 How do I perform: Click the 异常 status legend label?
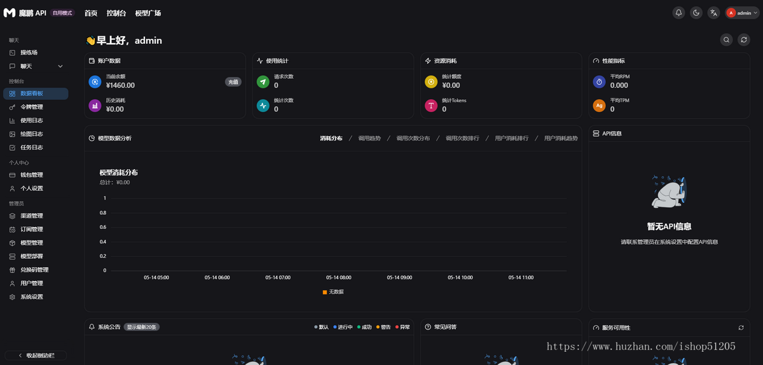[405, 327]
